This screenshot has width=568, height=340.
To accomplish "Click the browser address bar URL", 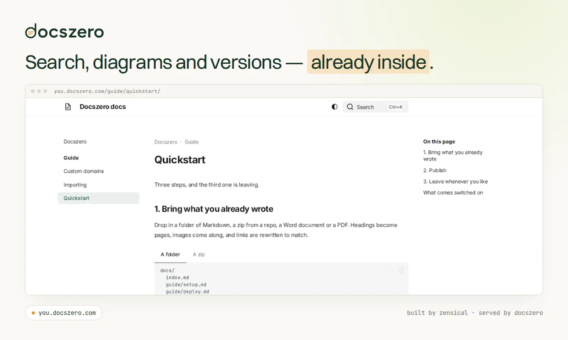I will (107, 91).
